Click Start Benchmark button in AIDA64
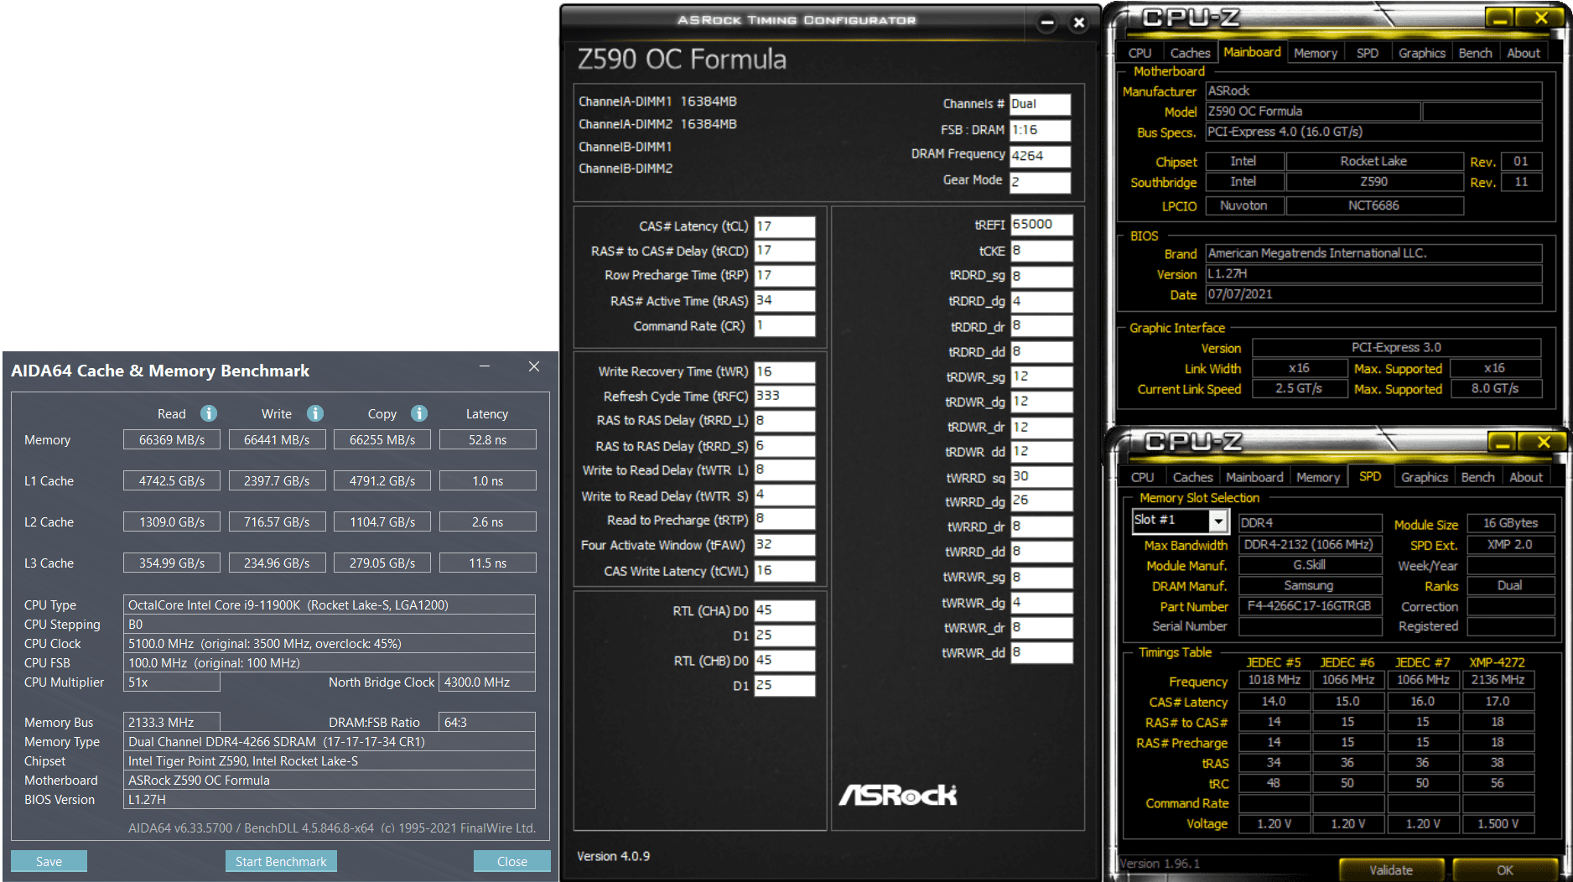The image size is (1573, 882). click(x=281, y=861)
